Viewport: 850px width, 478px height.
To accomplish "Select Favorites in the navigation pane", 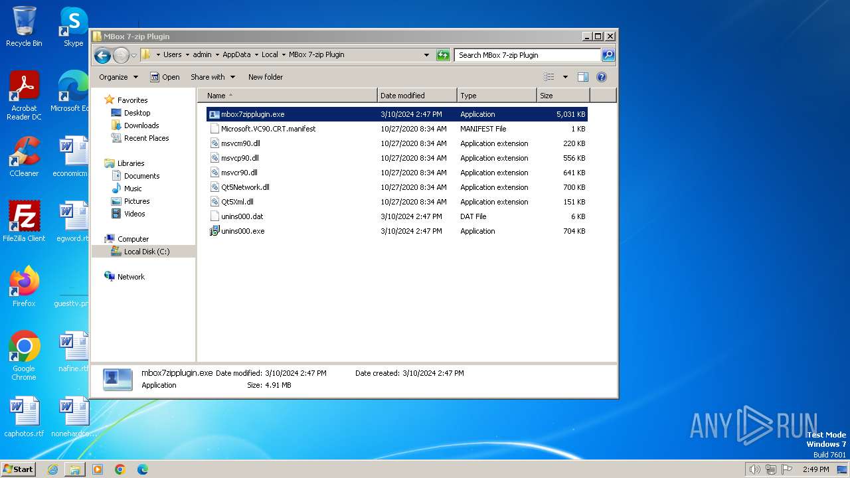I will [132, 100].
